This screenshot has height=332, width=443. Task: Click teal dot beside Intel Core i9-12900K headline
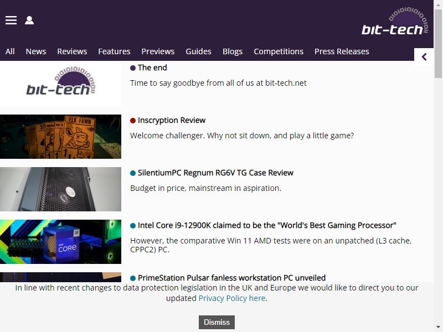point(133,226)
